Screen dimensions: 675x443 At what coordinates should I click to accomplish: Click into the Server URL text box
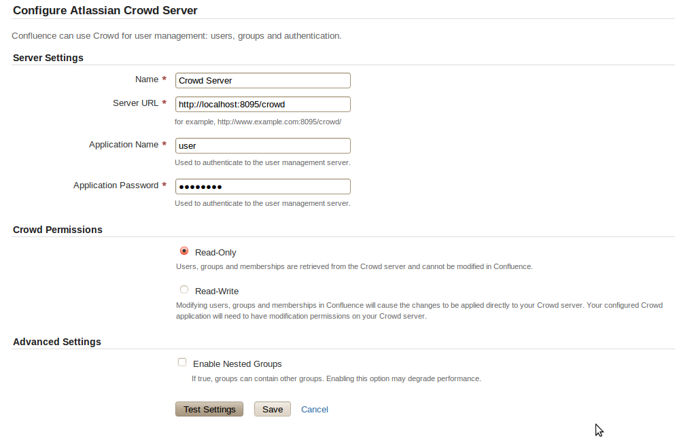click(x=263, y=104)
